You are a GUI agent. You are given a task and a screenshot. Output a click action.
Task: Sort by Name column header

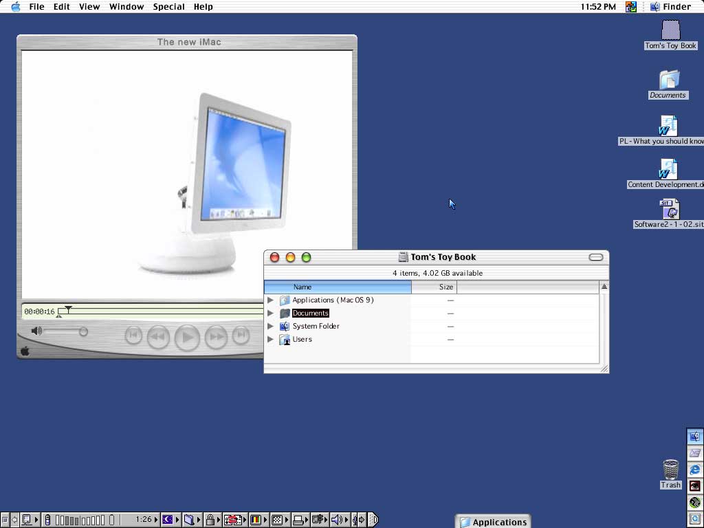point(338,287)
